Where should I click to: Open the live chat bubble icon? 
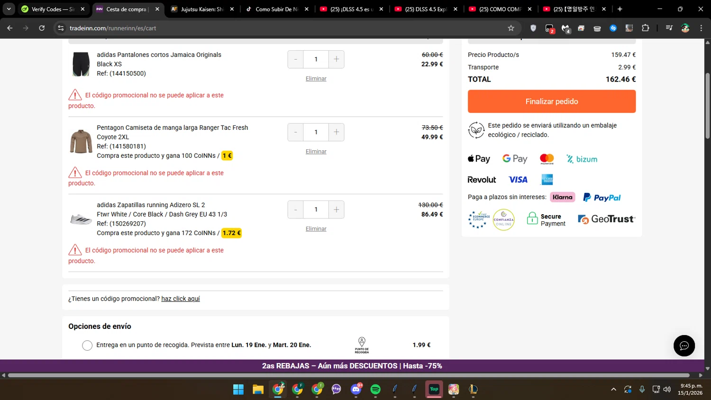(x=684, y=346)
